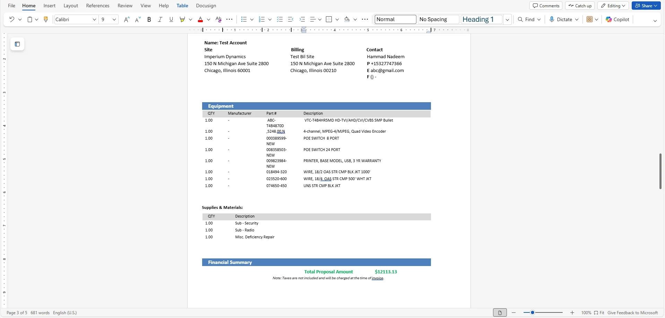Image resolution: width=665 pixels, height=318 pixels.
Task: Click the Decrease Indent icon
Action: click(x=291, y=19)
